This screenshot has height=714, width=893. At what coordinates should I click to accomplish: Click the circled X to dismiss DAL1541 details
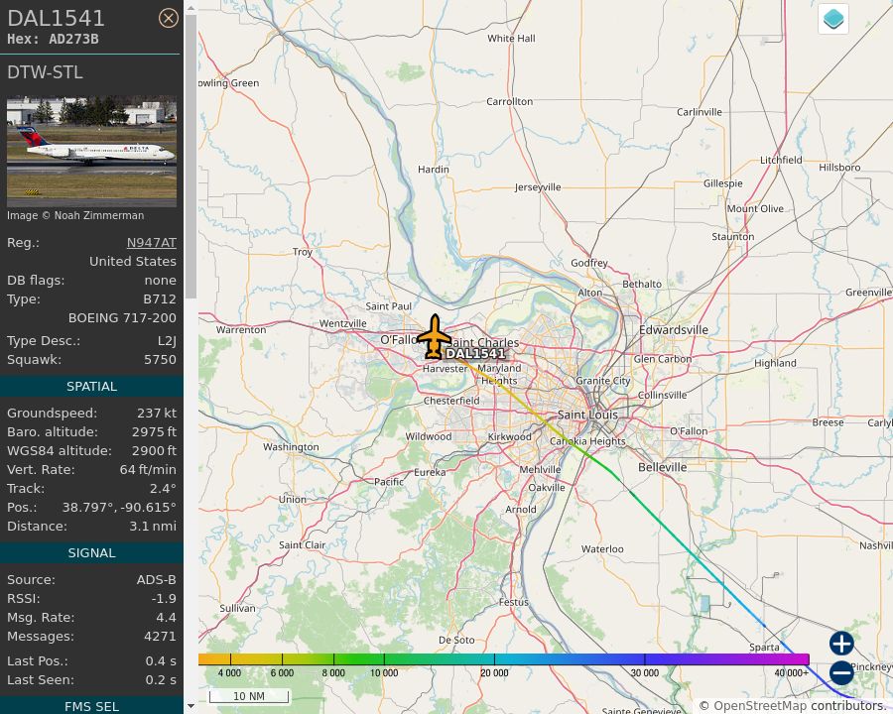click(x=169, y=18)
